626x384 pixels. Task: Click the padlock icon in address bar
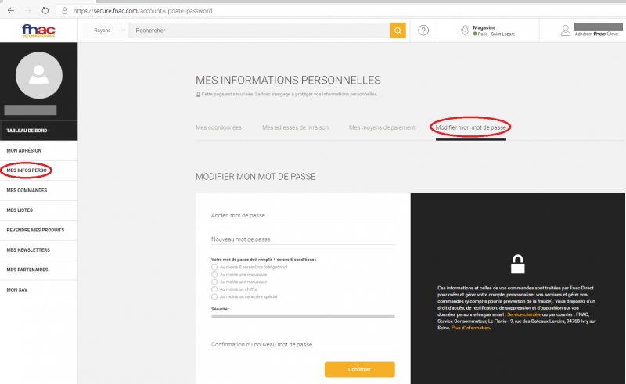[x=65, y=11]
